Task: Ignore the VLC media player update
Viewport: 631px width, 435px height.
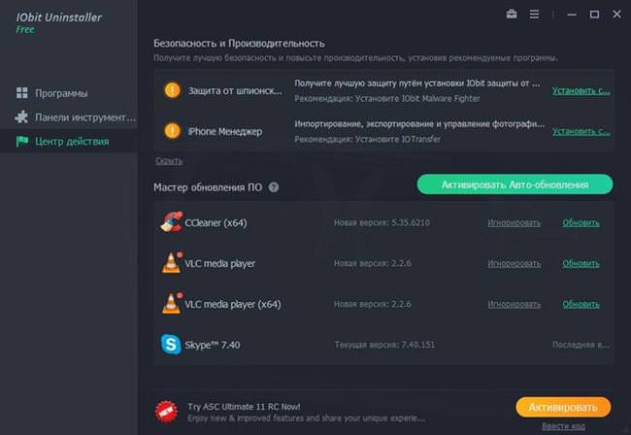Action: tap(514, 263)
